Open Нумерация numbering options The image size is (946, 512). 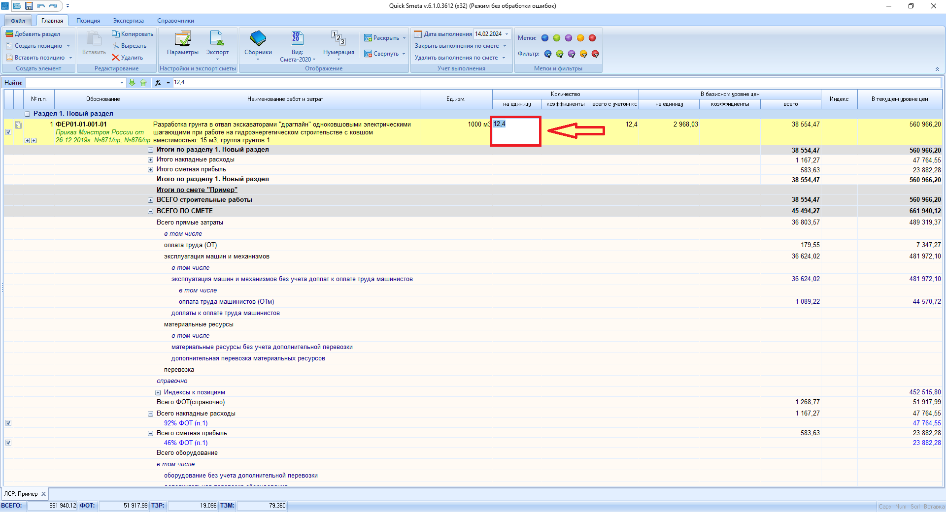[338, 45]
